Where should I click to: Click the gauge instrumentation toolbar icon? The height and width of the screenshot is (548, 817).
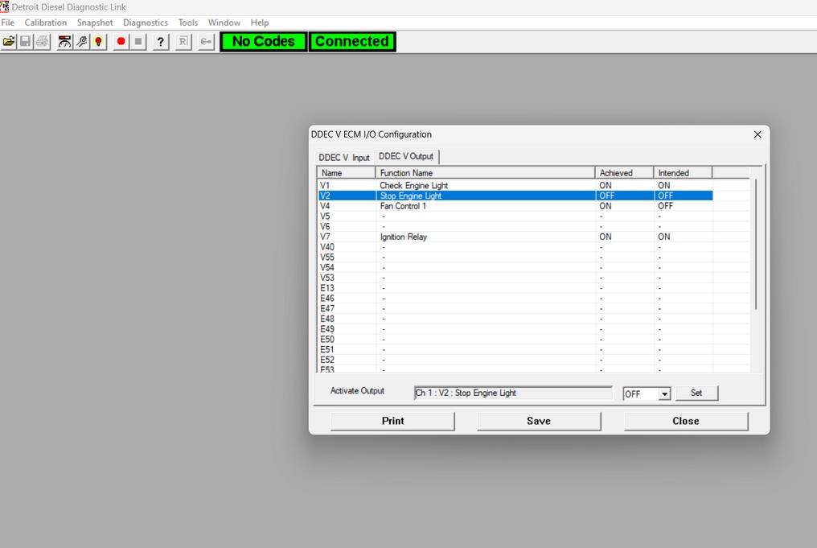pos(65,42)
